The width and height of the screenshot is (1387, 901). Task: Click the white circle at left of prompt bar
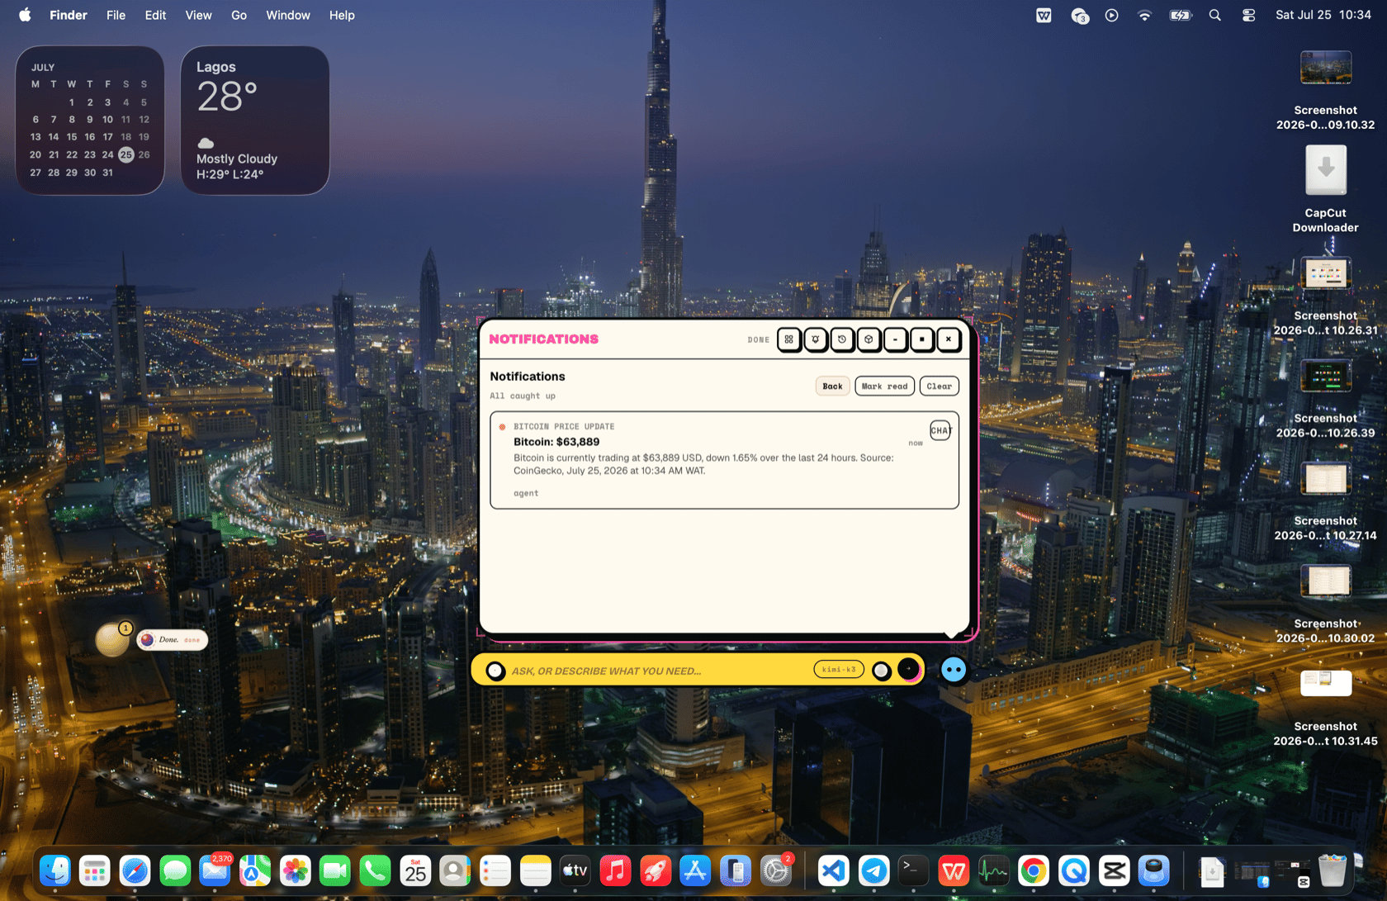pyautogui.click(x=495, y=671)
